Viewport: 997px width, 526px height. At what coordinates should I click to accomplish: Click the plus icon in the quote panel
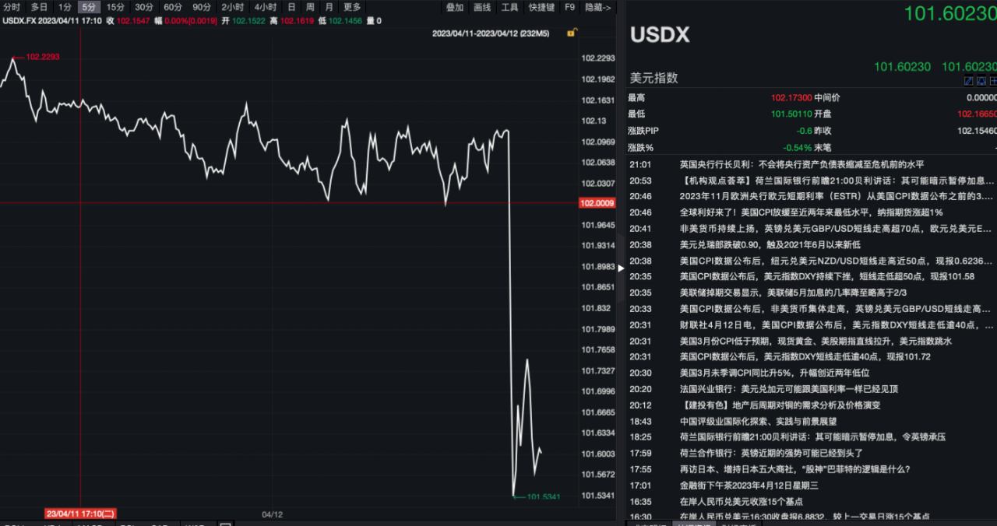pyautogui.click(x=993, y=81)
